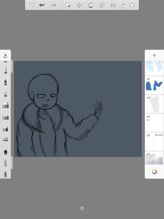The image size is (164, 219).
Task: Click the greyed redo arrow
Action: [x=54, y=5]
